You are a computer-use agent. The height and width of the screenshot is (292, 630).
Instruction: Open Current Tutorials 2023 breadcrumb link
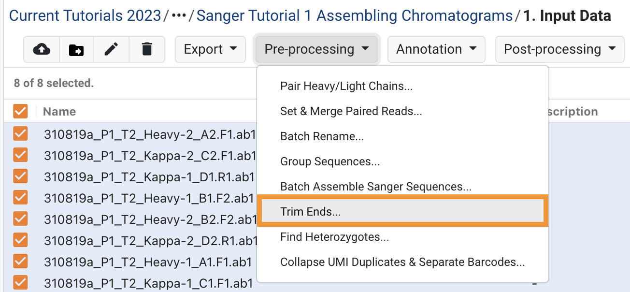pos(85,16)
